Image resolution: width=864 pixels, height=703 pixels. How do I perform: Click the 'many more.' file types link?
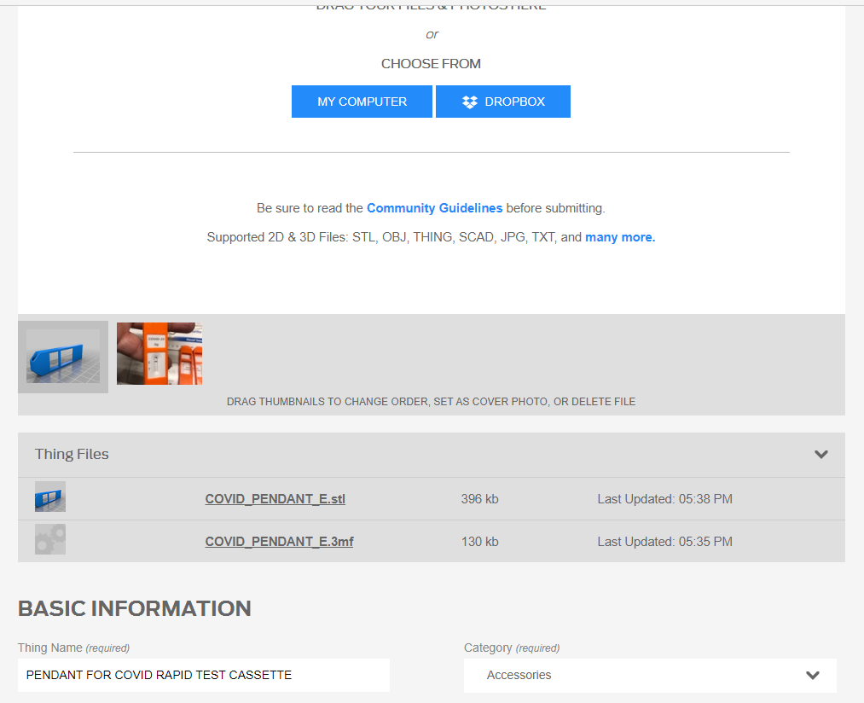pos(620,237)
